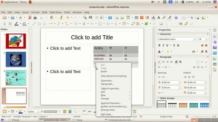Click the Before Text Indent field
Screen dimensions: 218x122
point(196,82)
